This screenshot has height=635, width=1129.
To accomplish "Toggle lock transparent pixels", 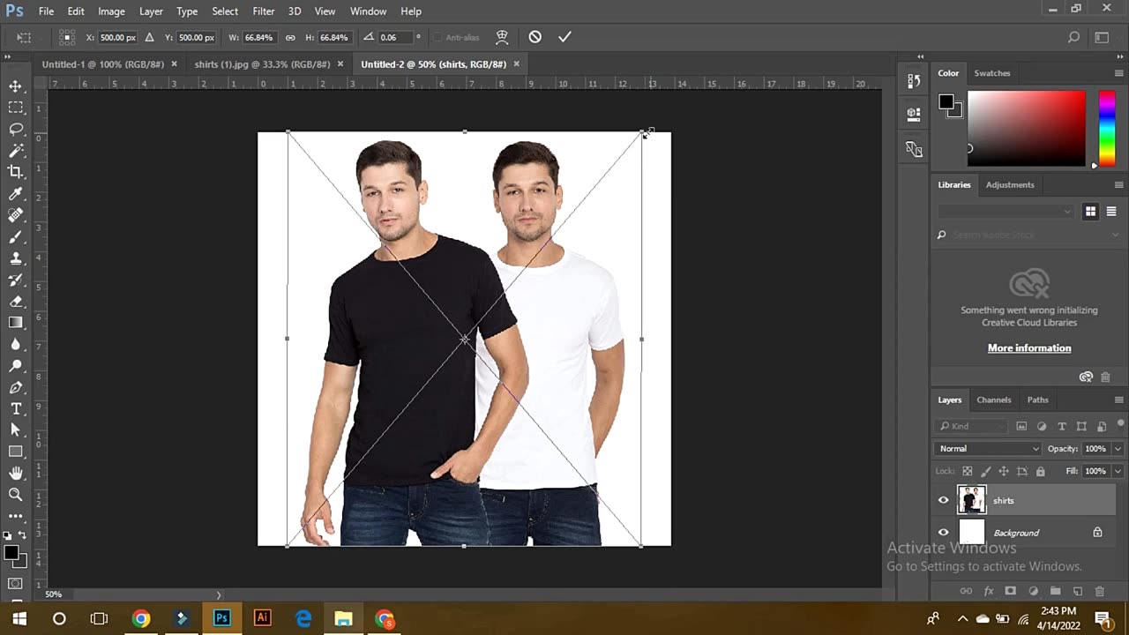I will pos(968,472).
